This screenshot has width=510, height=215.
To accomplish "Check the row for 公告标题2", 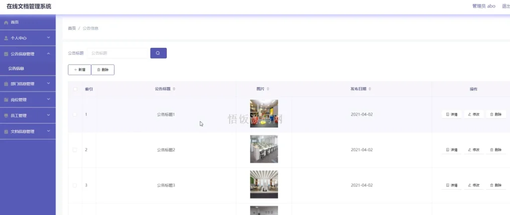I will tap(75, 150).
